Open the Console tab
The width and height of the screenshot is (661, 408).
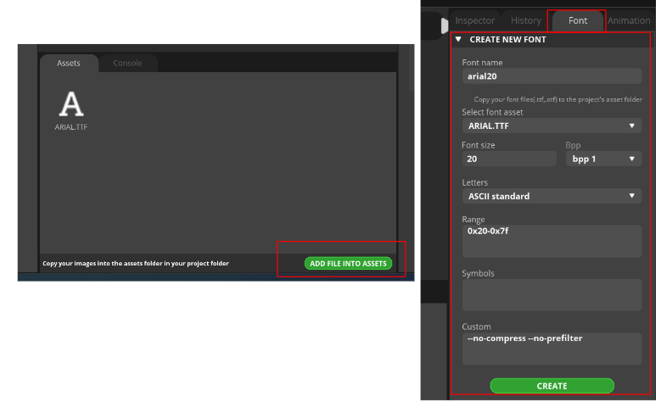(127, 63)
